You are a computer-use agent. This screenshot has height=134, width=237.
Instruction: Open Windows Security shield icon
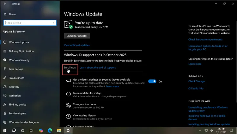click(x=5, y=60)
